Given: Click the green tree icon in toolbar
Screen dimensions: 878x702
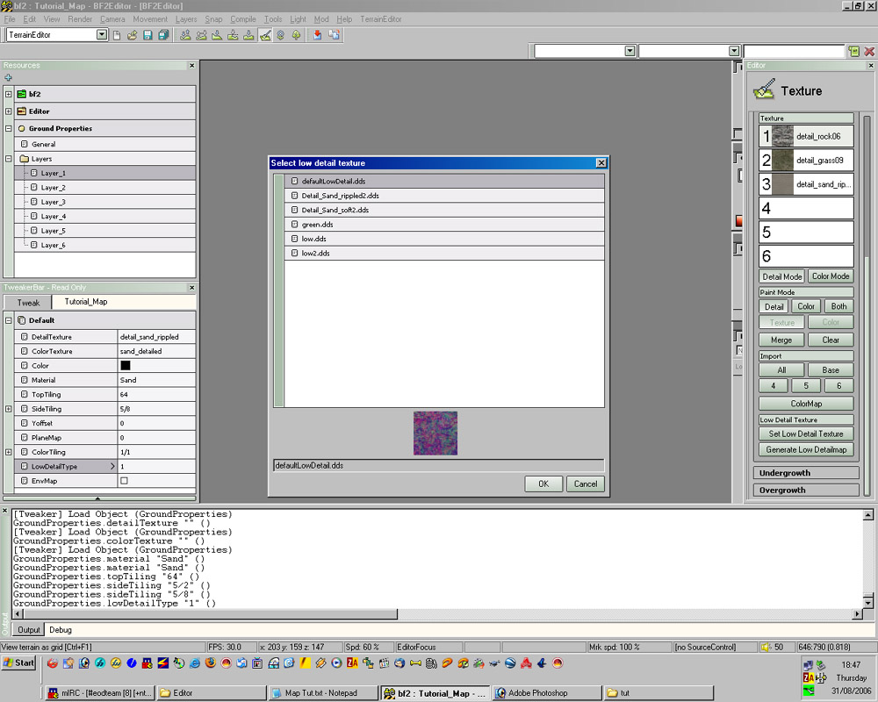Looking at the screenshot, I should pyautogui.click(x=296, y=35).
